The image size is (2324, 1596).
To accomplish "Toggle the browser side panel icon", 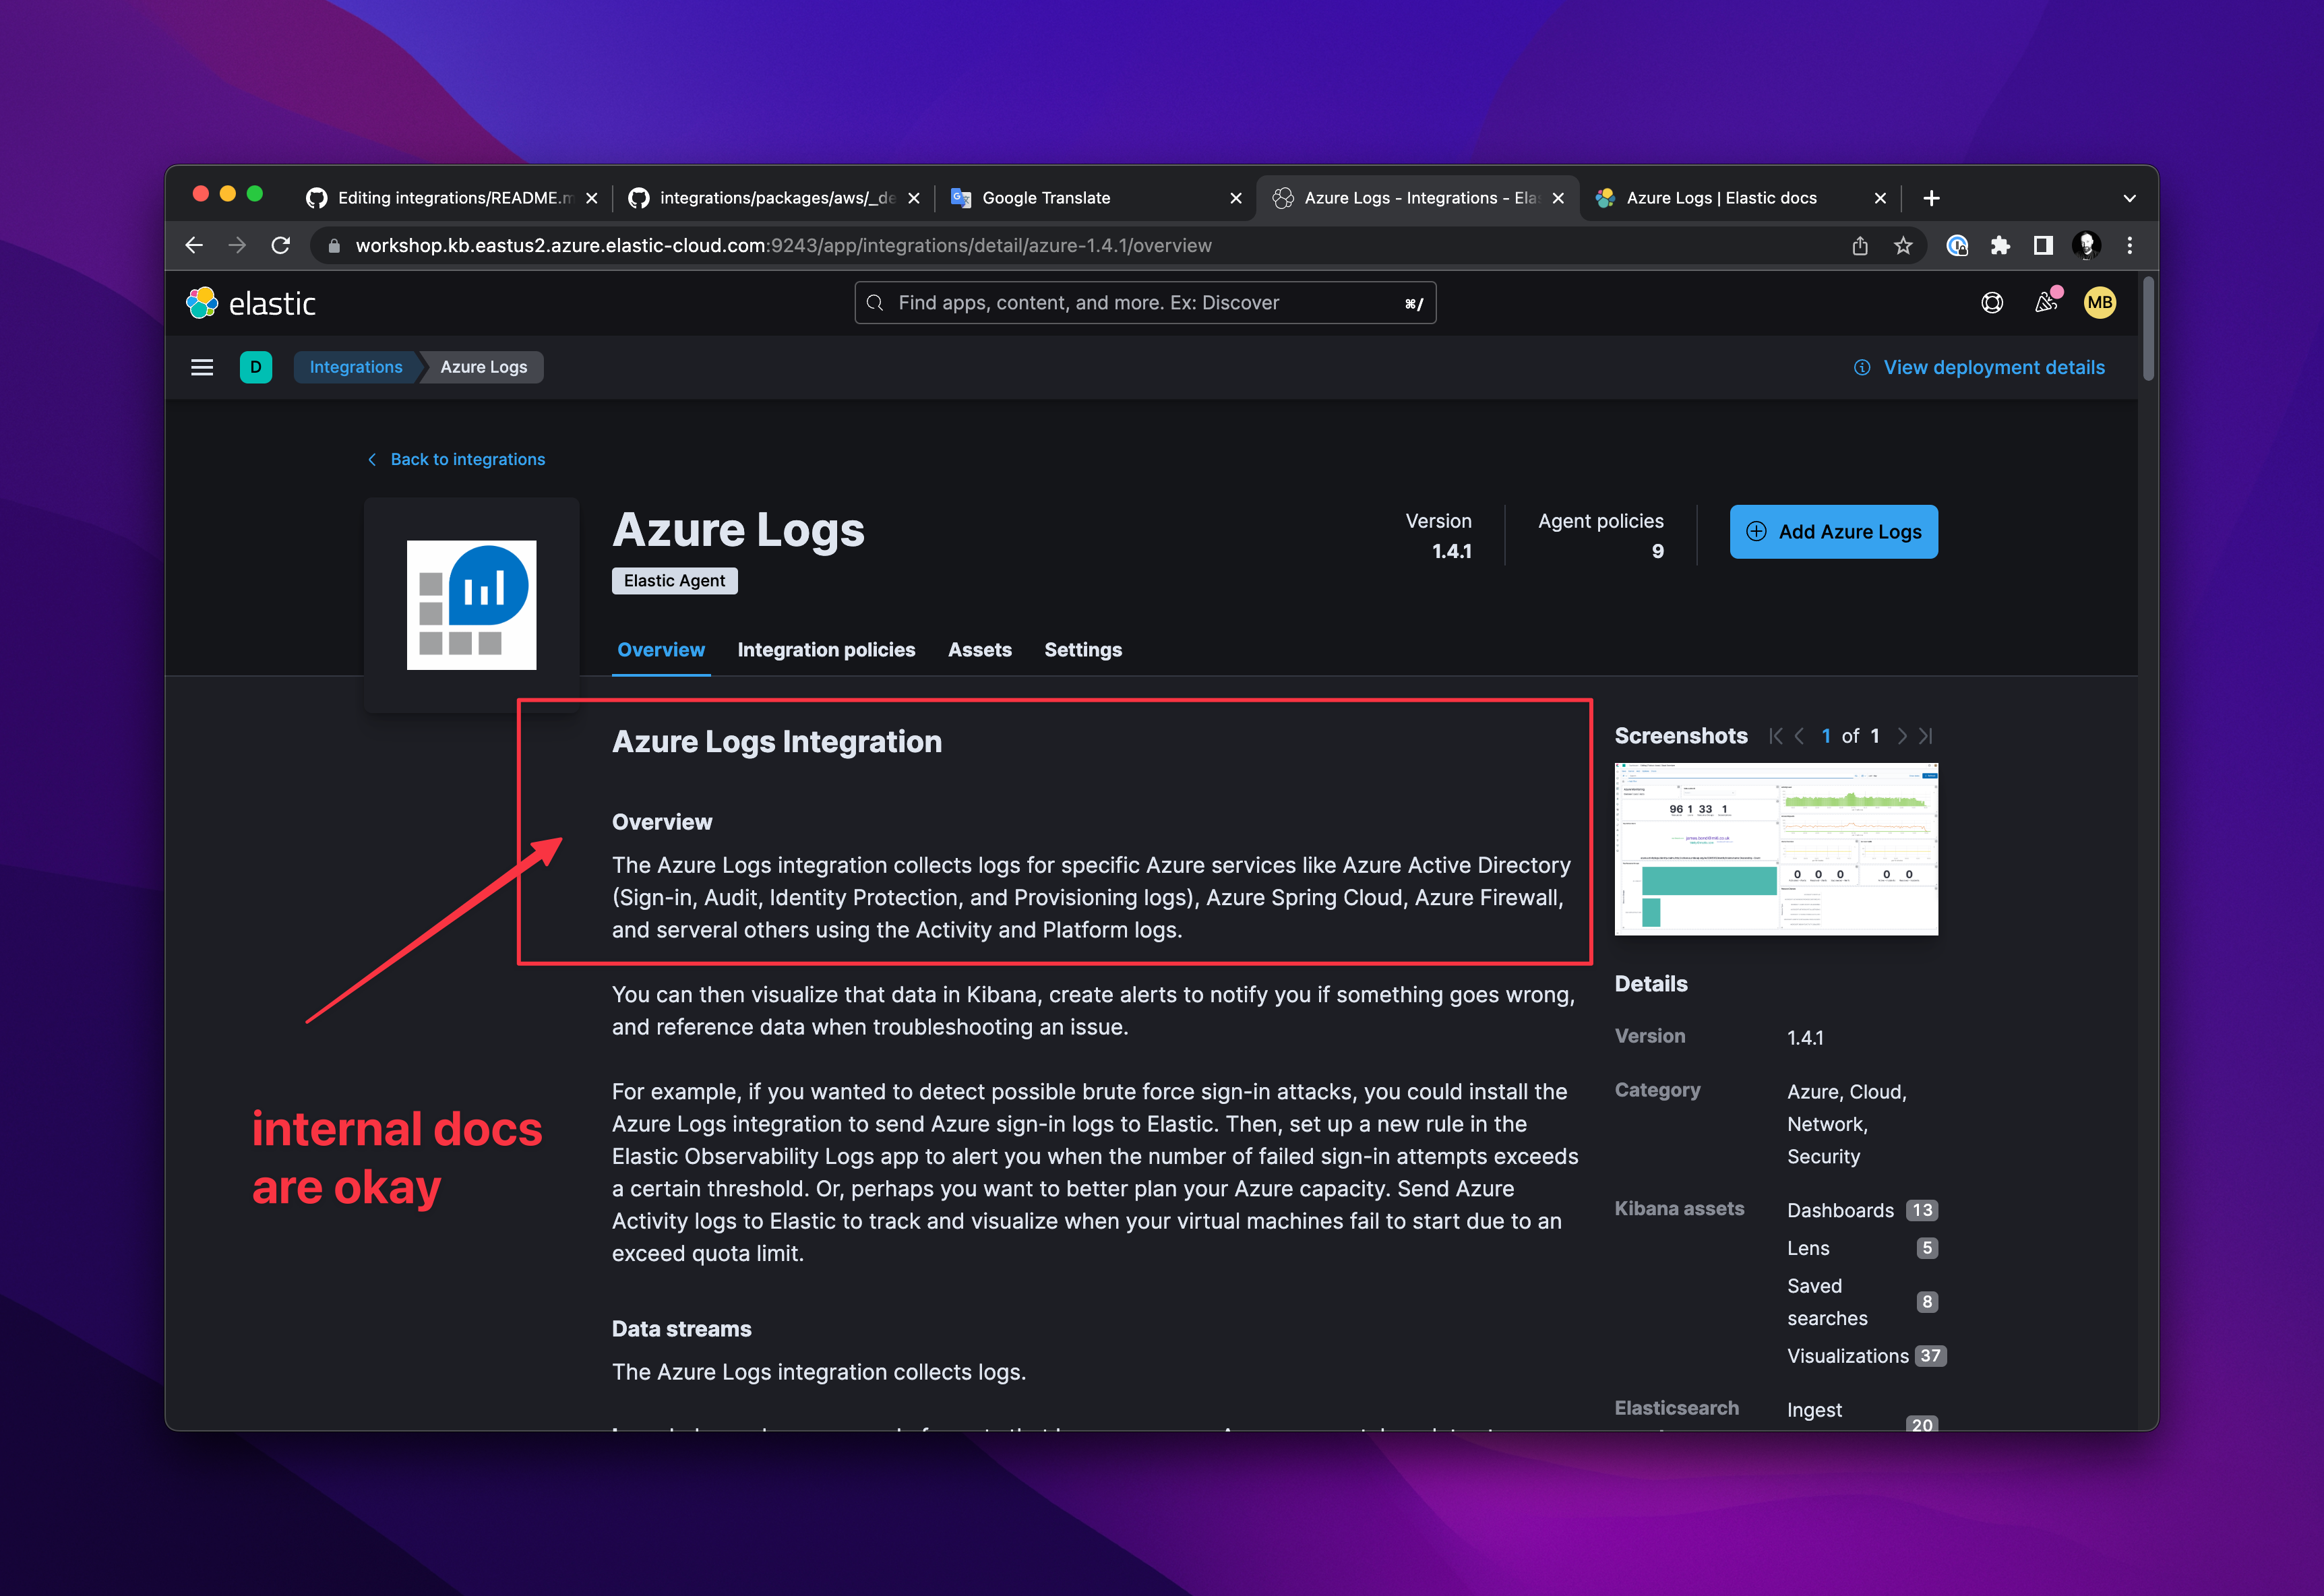I will coord(2043,245).
